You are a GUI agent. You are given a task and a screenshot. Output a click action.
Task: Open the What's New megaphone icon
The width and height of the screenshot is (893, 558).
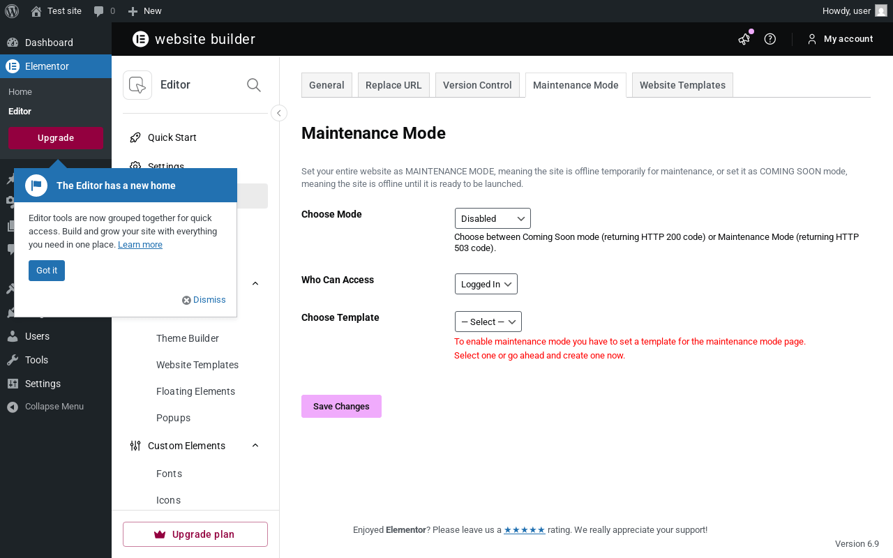click(744, 39)
